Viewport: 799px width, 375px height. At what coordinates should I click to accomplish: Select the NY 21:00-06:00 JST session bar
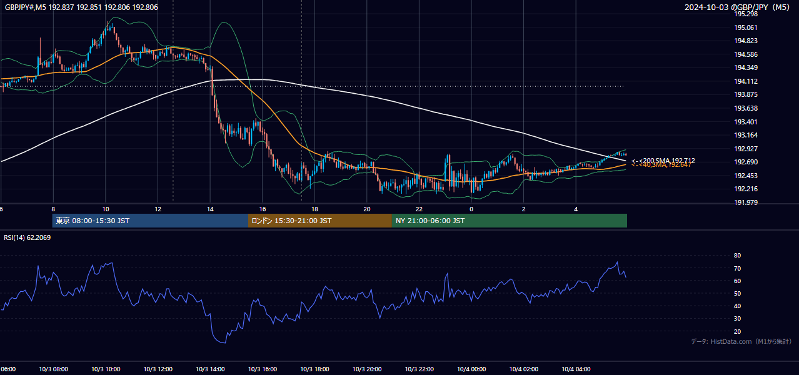pyautogui.click(x=510, y=221)
